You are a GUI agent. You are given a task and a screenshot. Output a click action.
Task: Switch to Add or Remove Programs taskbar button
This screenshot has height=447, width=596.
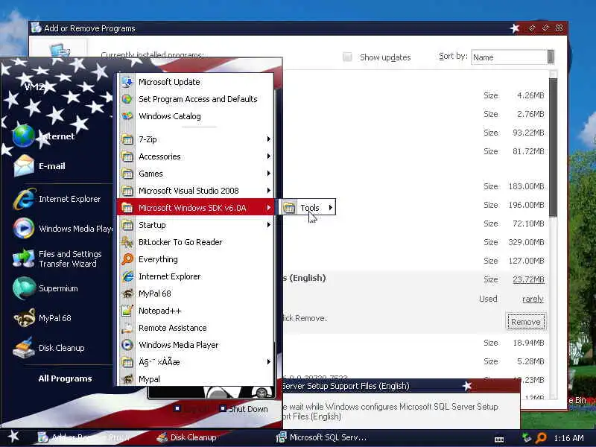84,437
